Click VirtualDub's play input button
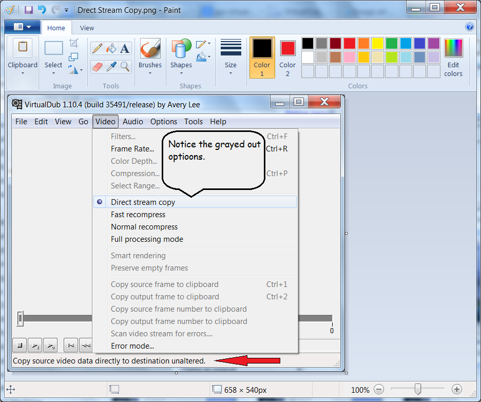 pyautogui.click(x=35, y=346)
